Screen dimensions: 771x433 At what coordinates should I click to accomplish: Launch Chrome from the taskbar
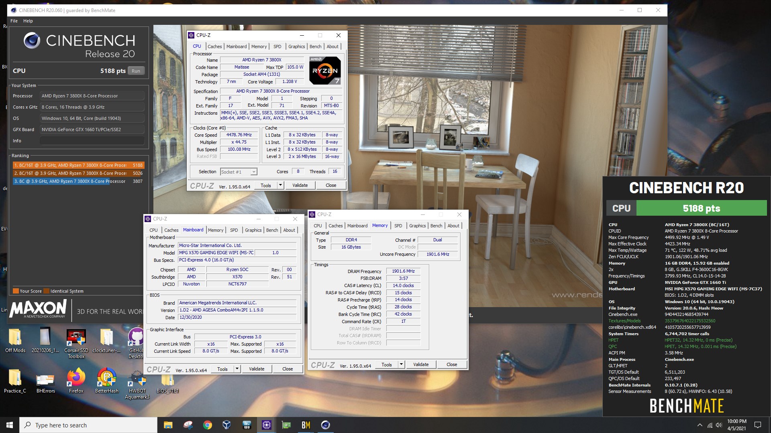tap(208, 425)
